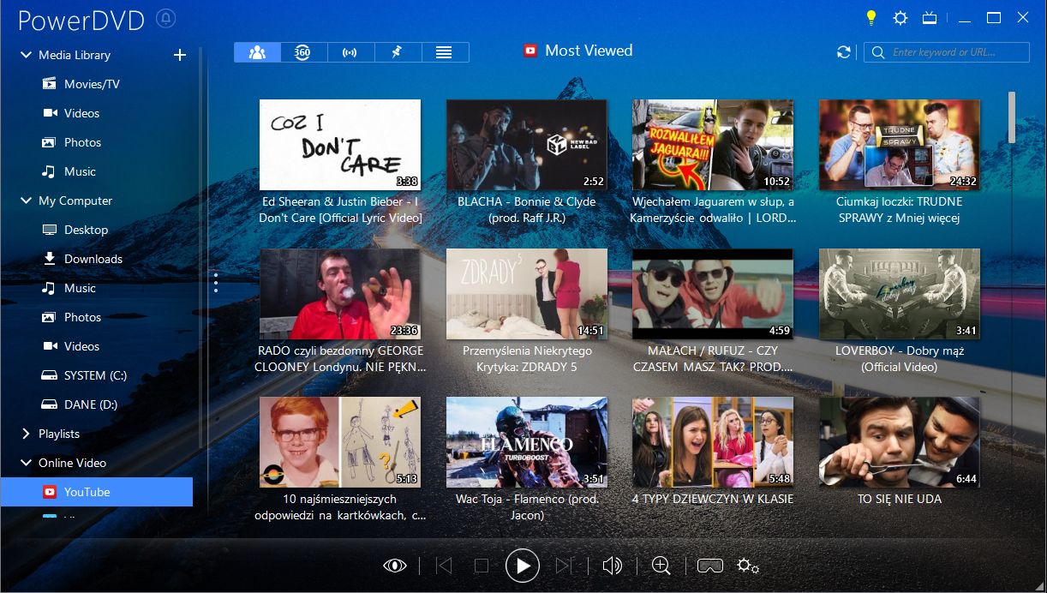
Task: Open TO SIĘ NIE UDA thumbnail
Action: pyautogui.click(x=900, y=442)
